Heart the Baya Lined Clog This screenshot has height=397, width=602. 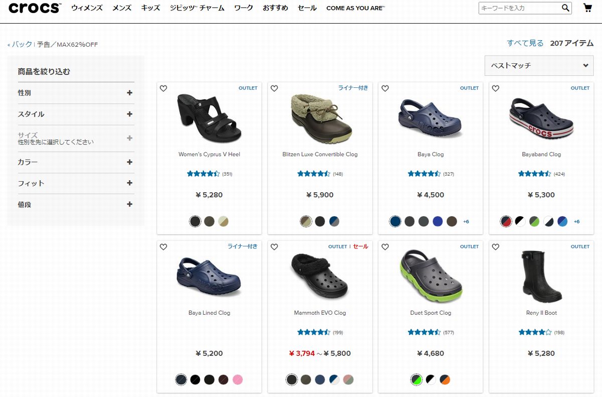(164, 247)
